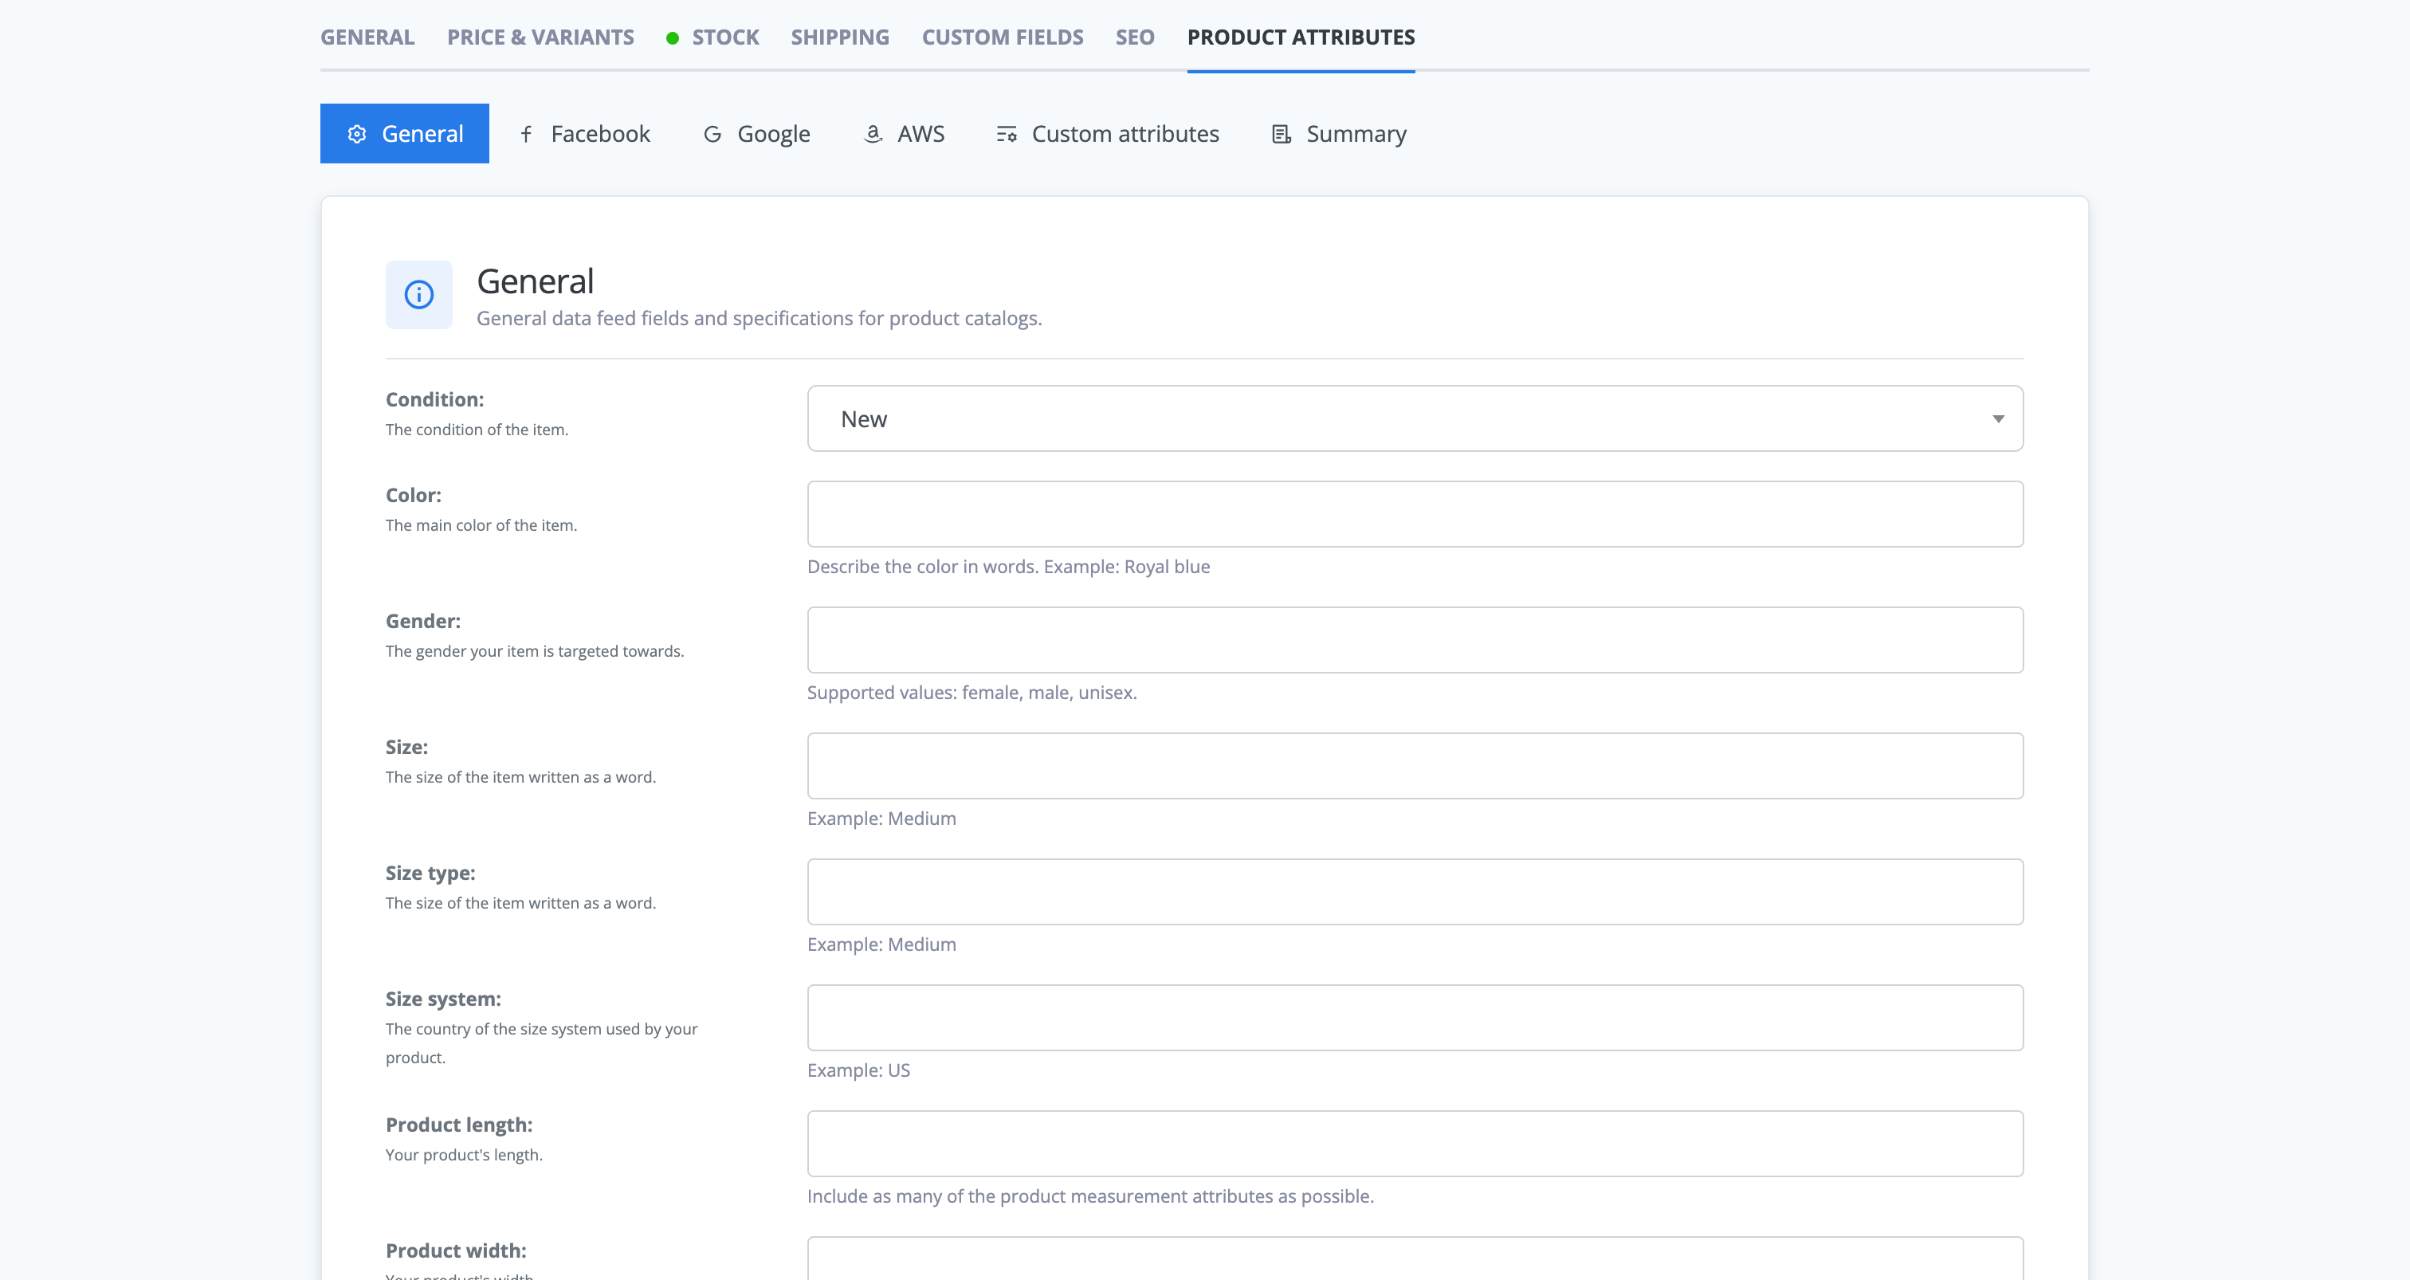The width and height of the screenshot is (2410, 1280).
Task: Open the SEO tab
Action: pyautogui.click(x=1134, y=37)
